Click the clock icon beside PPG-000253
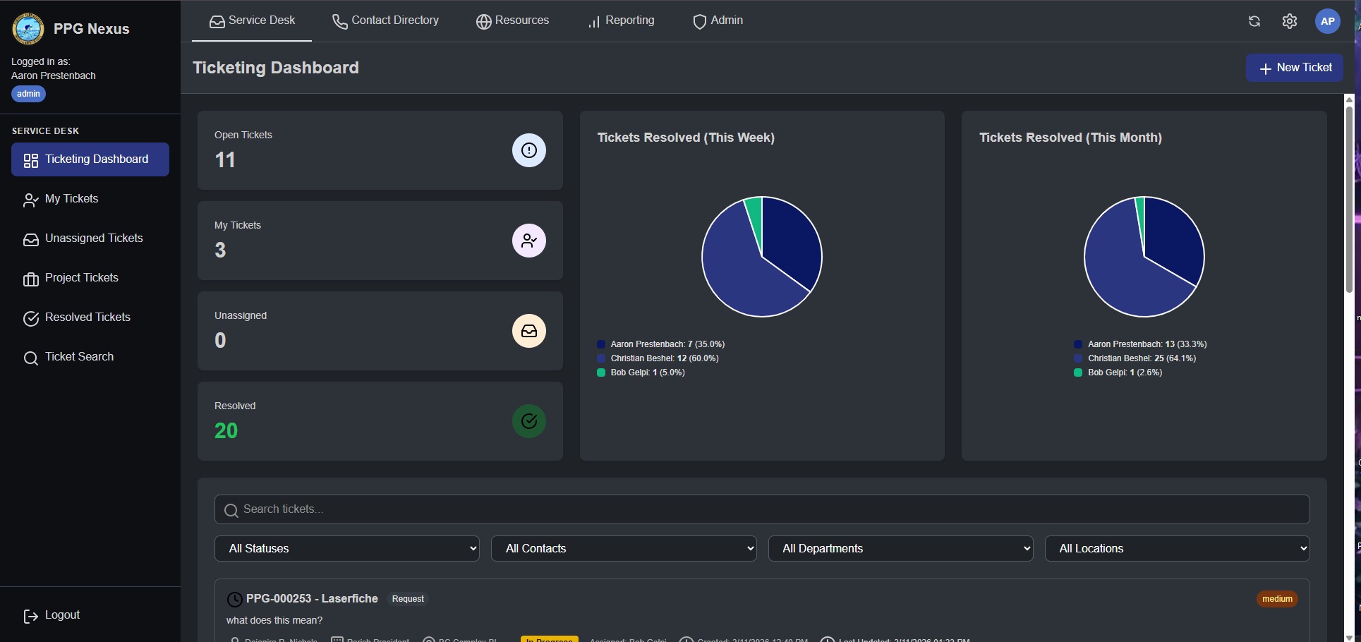This screenshot has height=642, width=1361. click(234, 599)
